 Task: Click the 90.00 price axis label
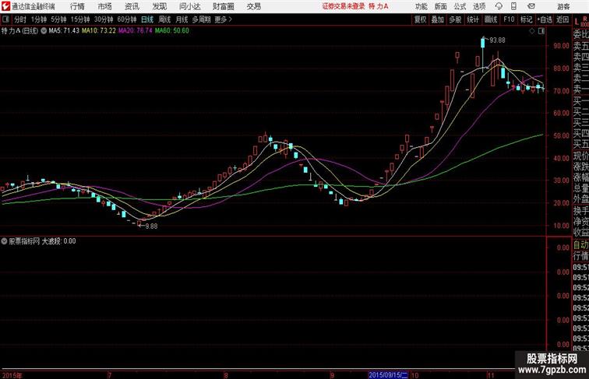tap(561, 46)
